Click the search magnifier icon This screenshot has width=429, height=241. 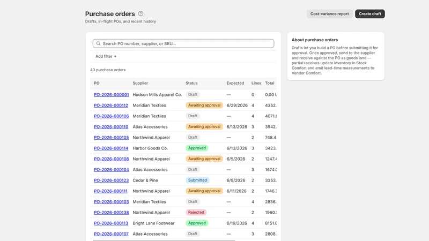99,43
